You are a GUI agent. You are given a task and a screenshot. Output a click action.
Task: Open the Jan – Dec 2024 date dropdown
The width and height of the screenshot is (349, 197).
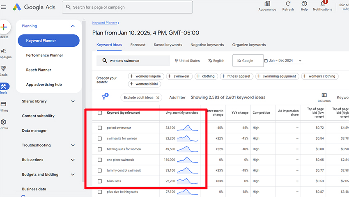(286, 61)
